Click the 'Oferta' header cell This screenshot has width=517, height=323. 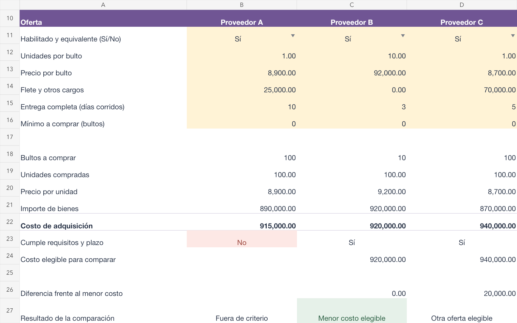[x=103, y=18]
